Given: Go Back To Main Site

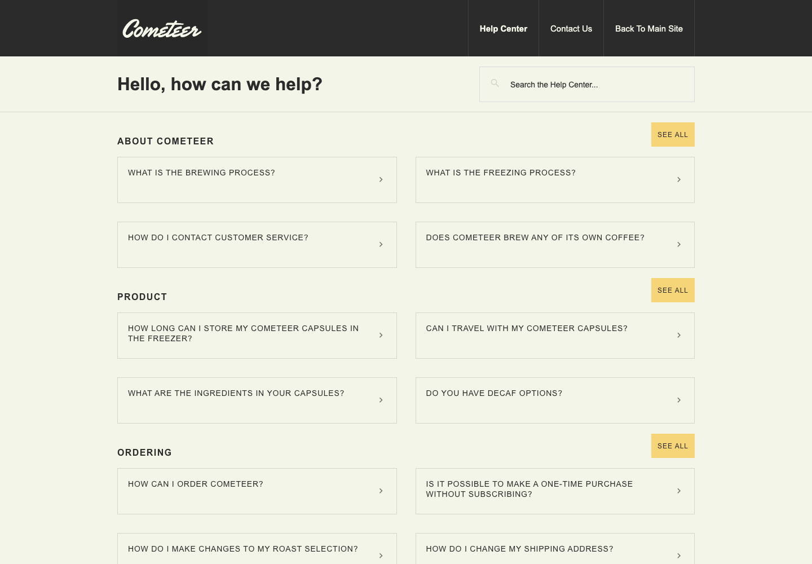Looking at the screenshot, I should click(649, 28).
